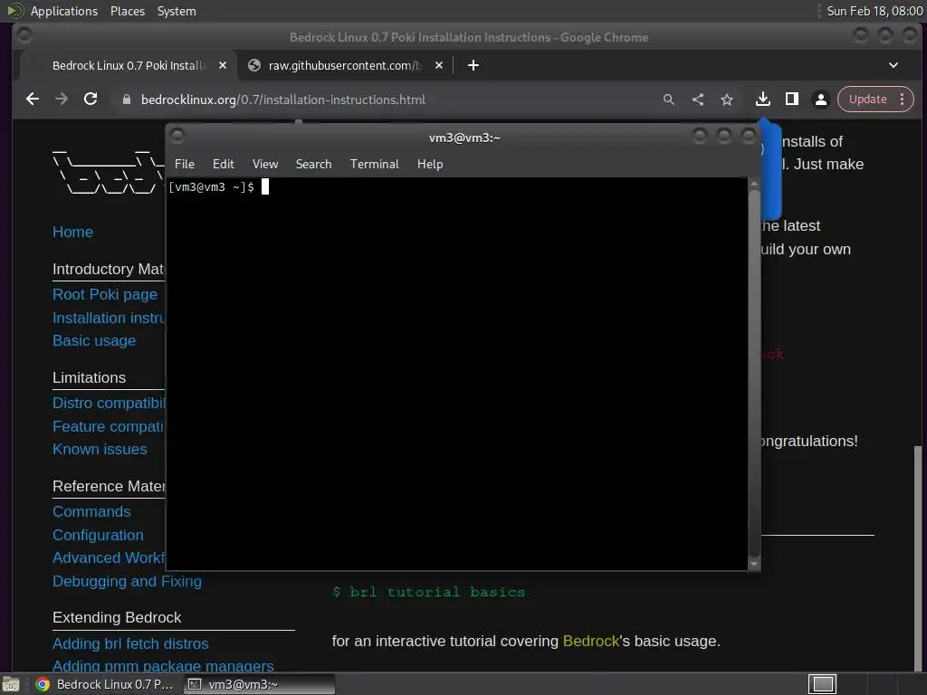Select the Bedrock Linux 0.7 Poki tab
Viewport: 927px width, 695px height.
pyautogui.click(x=129, y=65)
